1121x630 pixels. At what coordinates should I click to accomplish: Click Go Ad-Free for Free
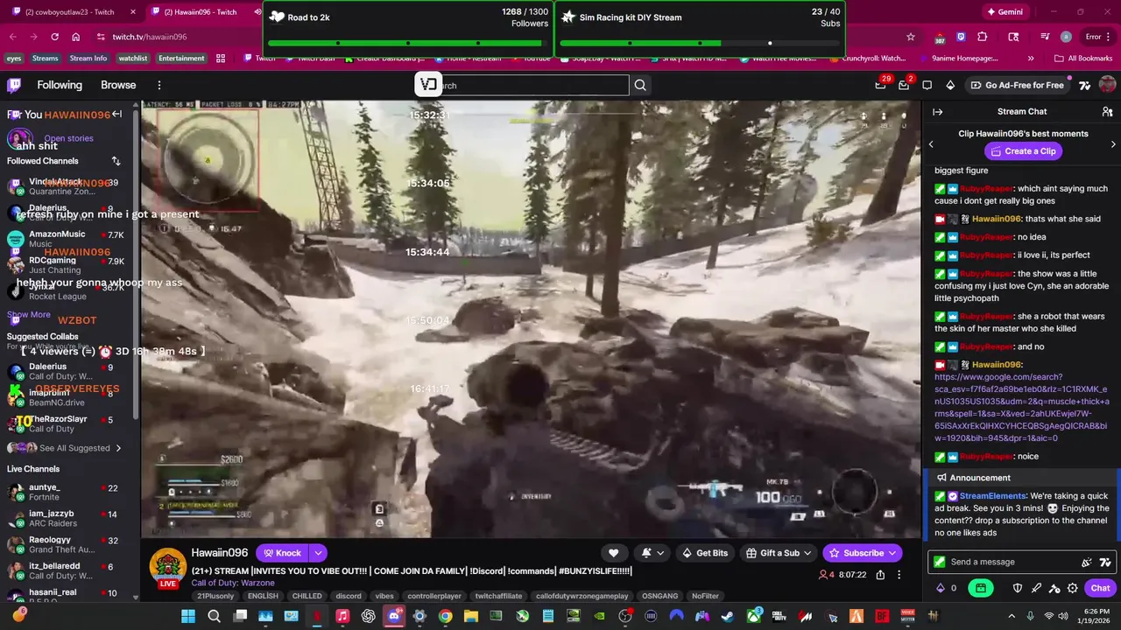[x=1017, y=85]
